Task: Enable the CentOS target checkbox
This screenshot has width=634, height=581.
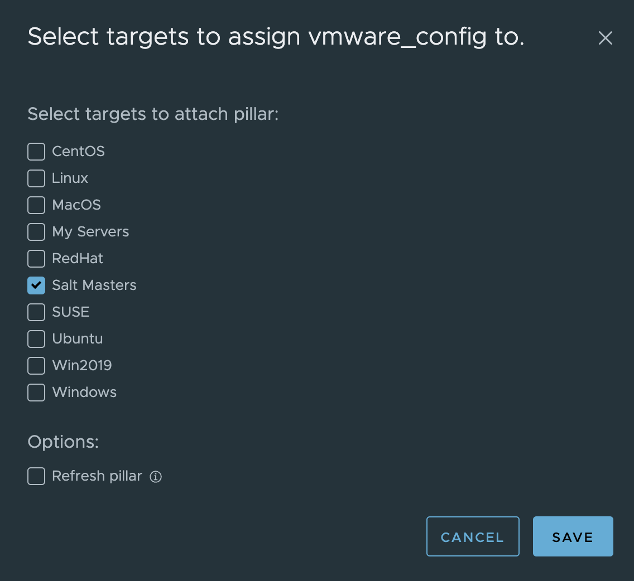Action: 36,152
